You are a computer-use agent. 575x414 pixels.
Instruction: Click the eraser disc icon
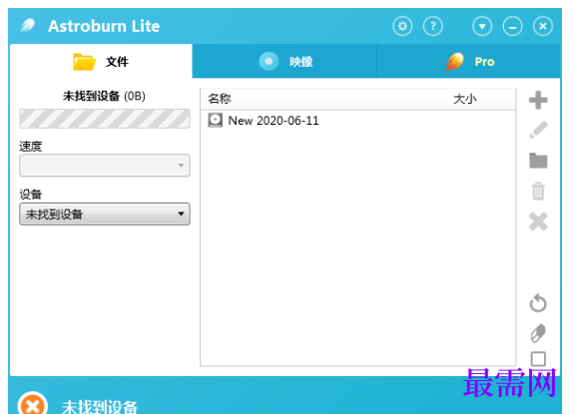538,332
